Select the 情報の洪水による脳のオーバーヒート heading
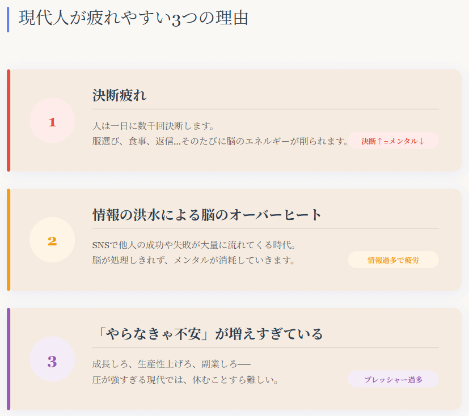469x416 pixels. click(x=207, y=215)
